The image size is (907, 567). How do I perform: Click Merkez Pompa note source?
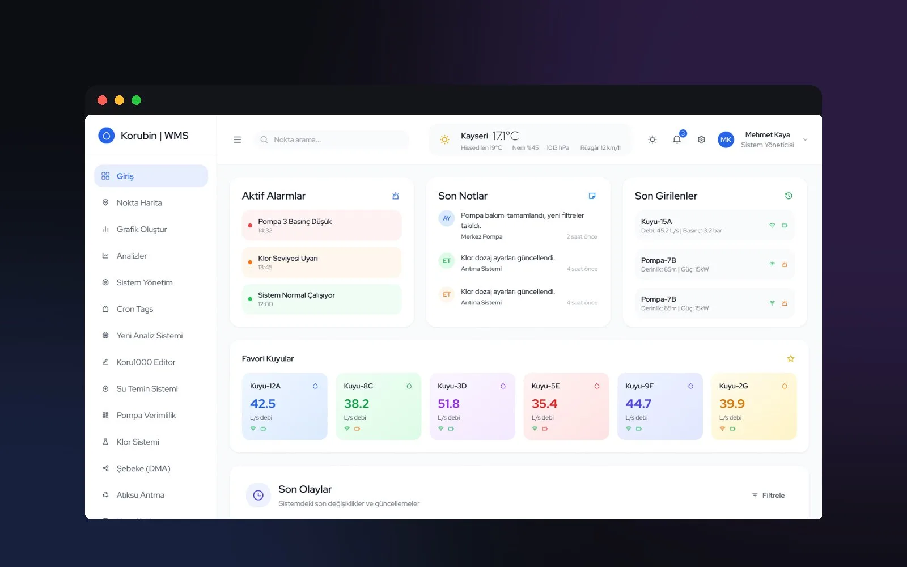[x=481, y=237]
